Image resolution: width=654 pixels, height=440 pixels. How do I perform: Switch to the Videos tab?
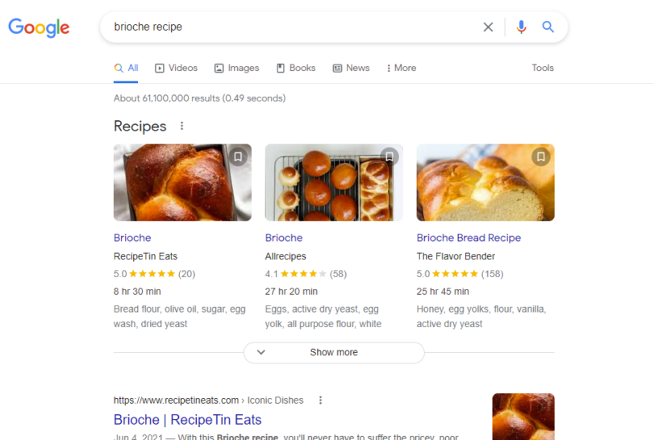click(x=176, y=68)
